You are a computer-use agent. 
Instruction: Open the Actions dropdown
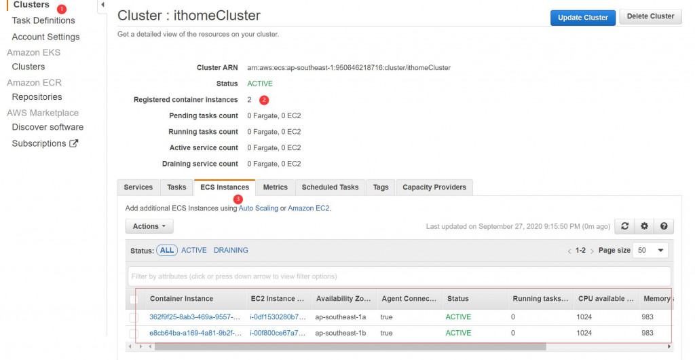coord(149,226)
